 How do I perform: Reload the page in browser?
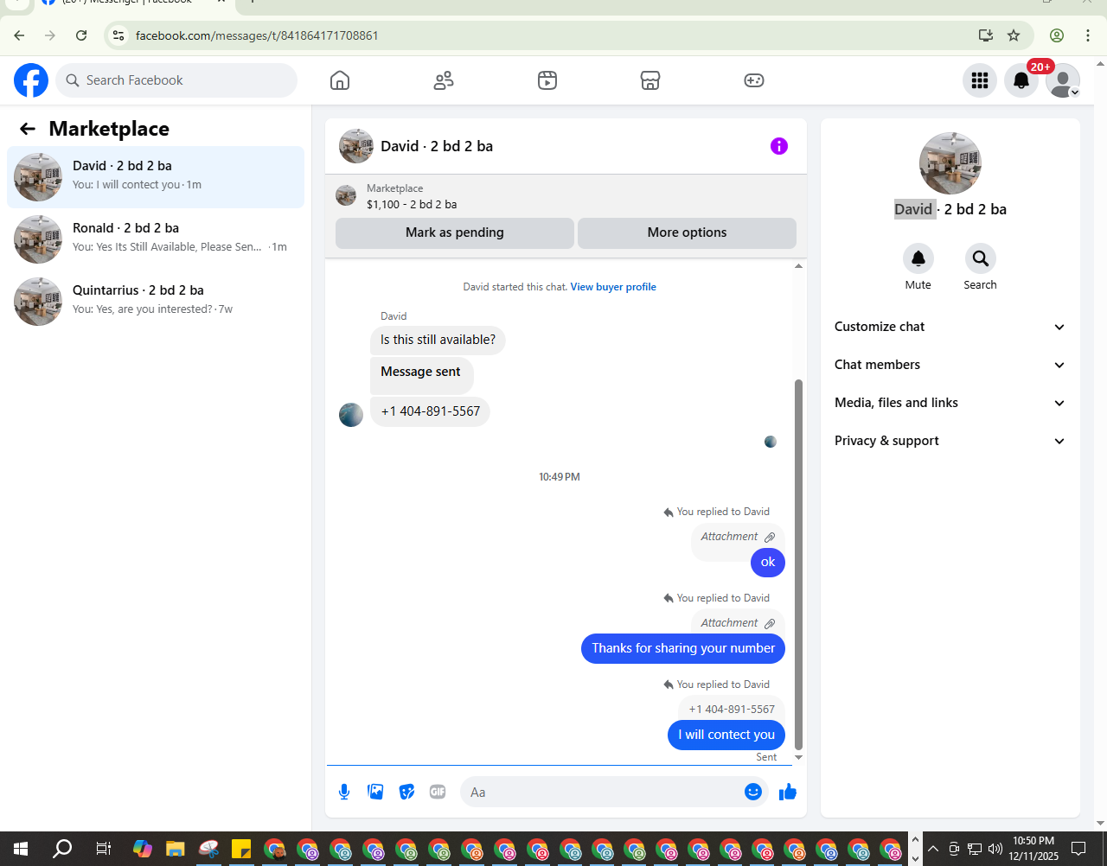(x=81, y=35)
